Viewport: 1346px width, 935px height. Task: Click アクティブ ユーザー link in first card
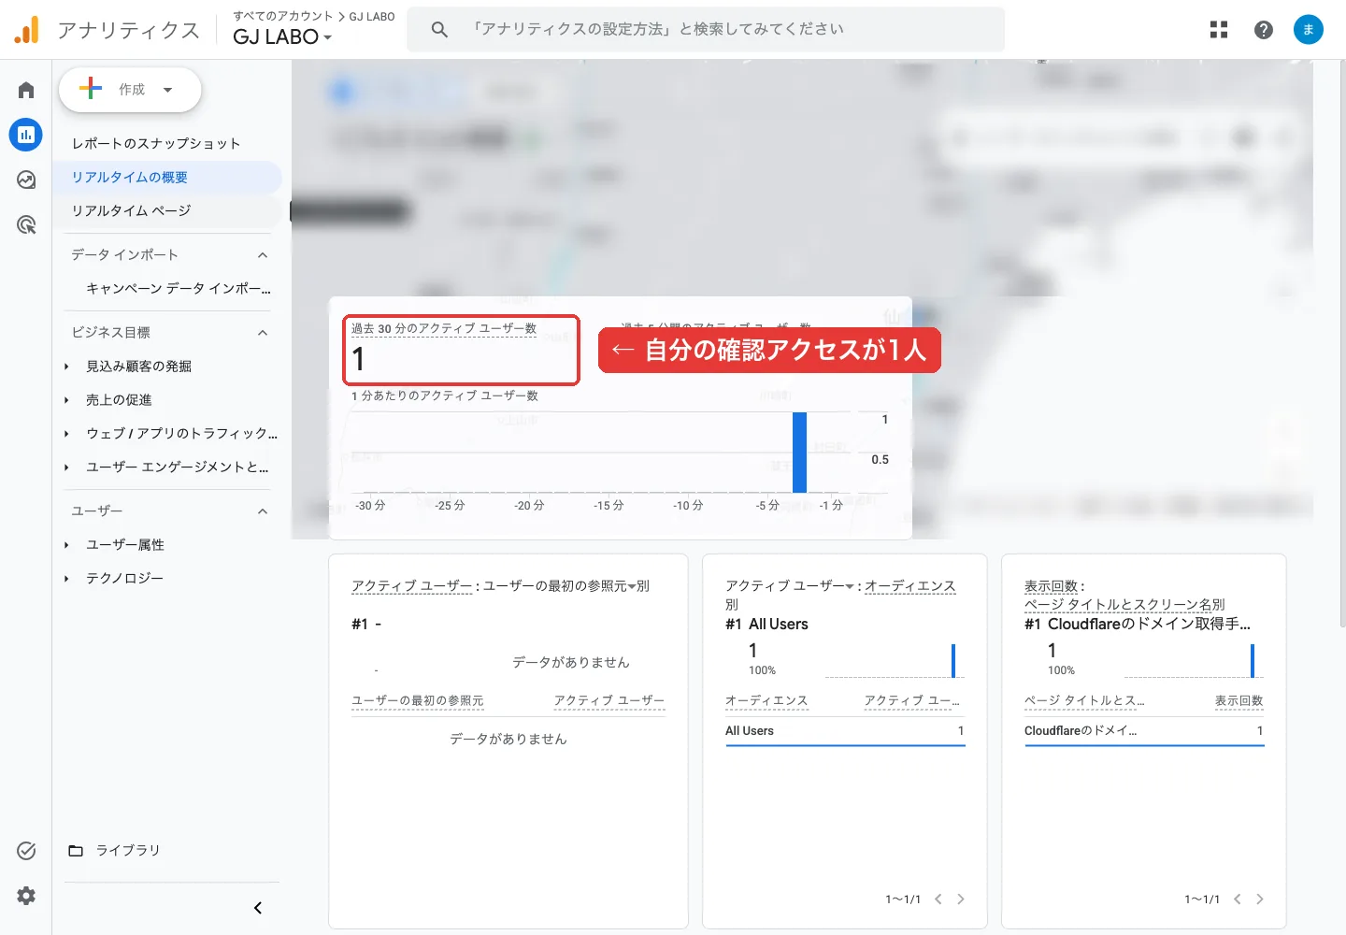(x=412, y=586)
